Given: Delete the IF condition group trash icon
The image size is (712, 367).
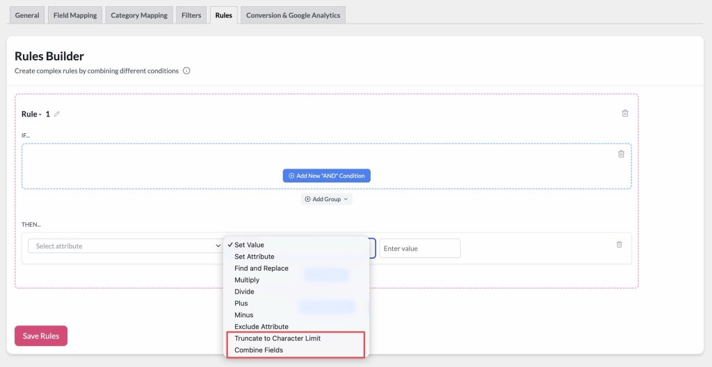Looking at the screenshot, I should coord(621,154).
